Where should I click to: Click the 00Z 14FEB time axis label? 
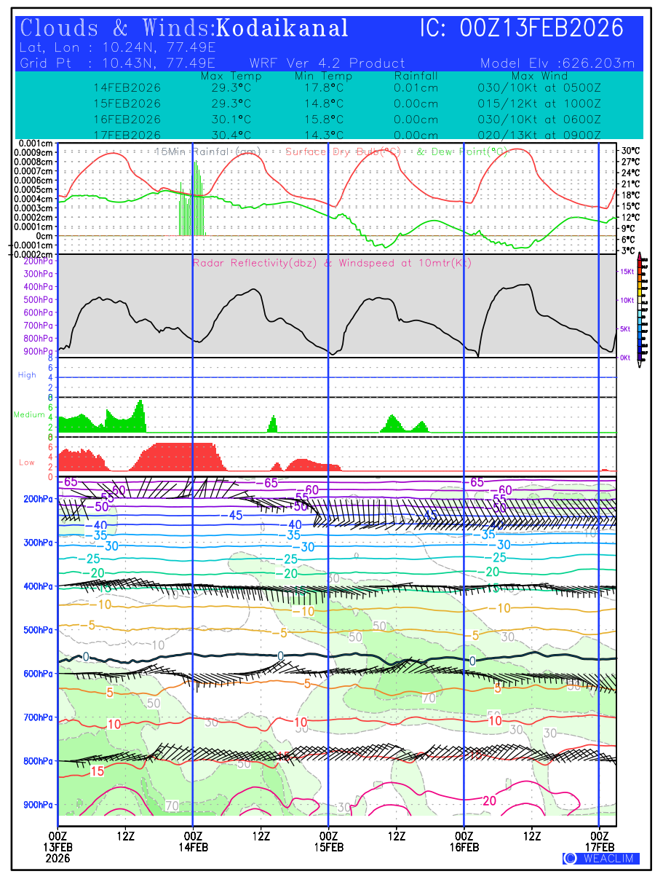tap(193, 840)
